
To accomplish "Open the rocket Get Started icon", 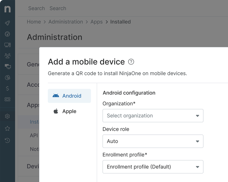I will [7, 23].
